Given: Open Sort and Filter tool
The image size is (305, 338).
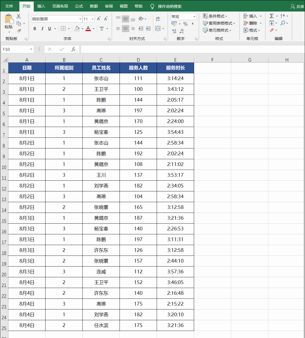Looking at the screenshot, I should pos(283,16).
